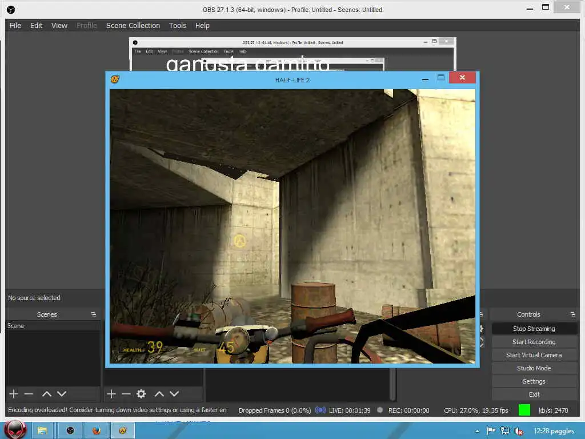Click the Start Recording button

[534, 342]
